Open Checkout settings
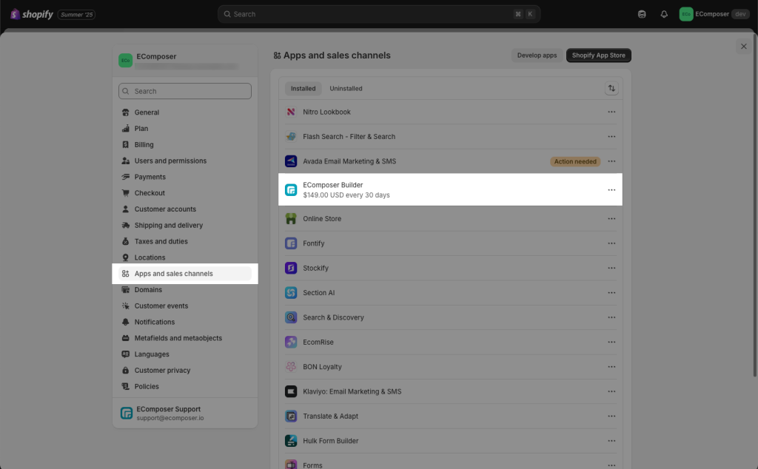Image resolution: width=758 pixels, height=469 pixels. (x=184, y=193)
